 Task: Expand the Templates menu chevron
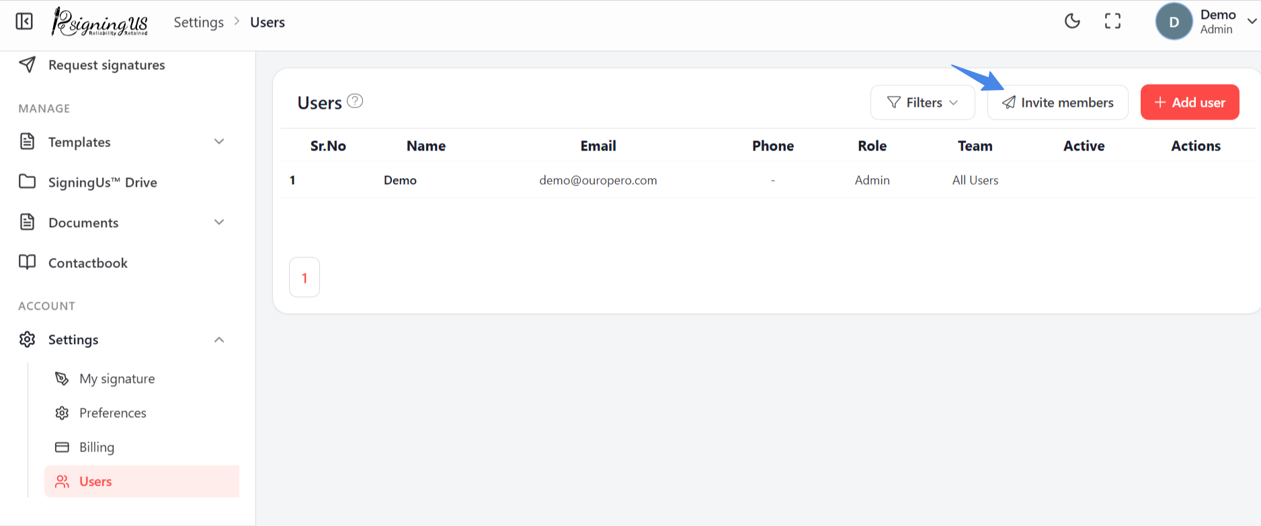click(218, 142)
